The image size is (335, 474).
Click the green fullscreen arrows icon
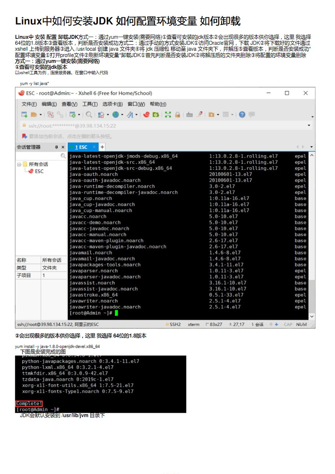168,115
